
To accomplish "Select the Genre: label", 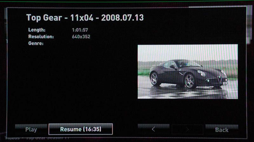I will (x=36, y=44).
